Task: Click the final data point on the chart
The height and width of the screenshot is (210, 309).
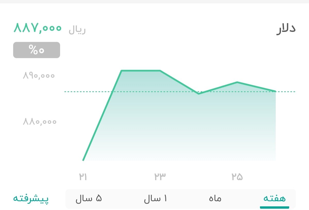Action: tap(275, 91)
